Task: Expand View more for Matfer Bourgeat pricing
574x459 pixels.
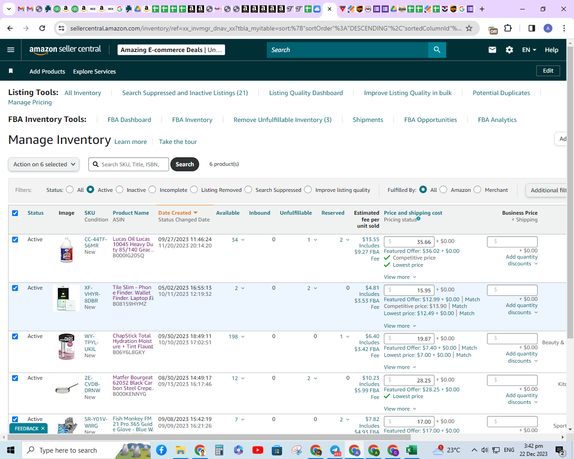Action: click(400, 409)
